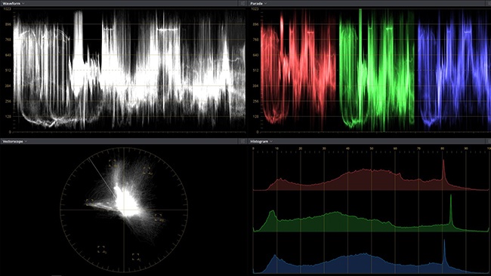Viewport: 491px width, 276px height.
Task: Select the Waveform panel title
Action: pos(11,4)
